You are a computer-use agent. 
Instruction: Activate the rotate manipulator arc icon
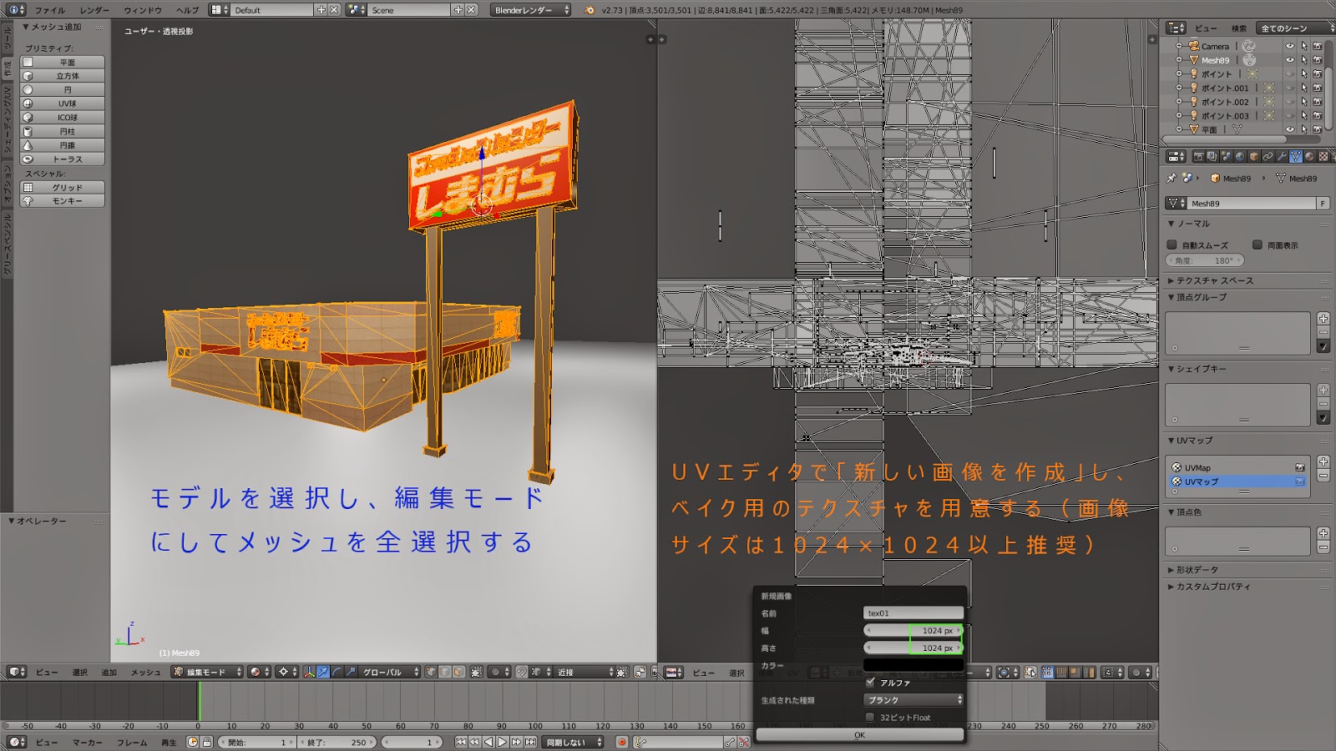click(x=337, y=672)
